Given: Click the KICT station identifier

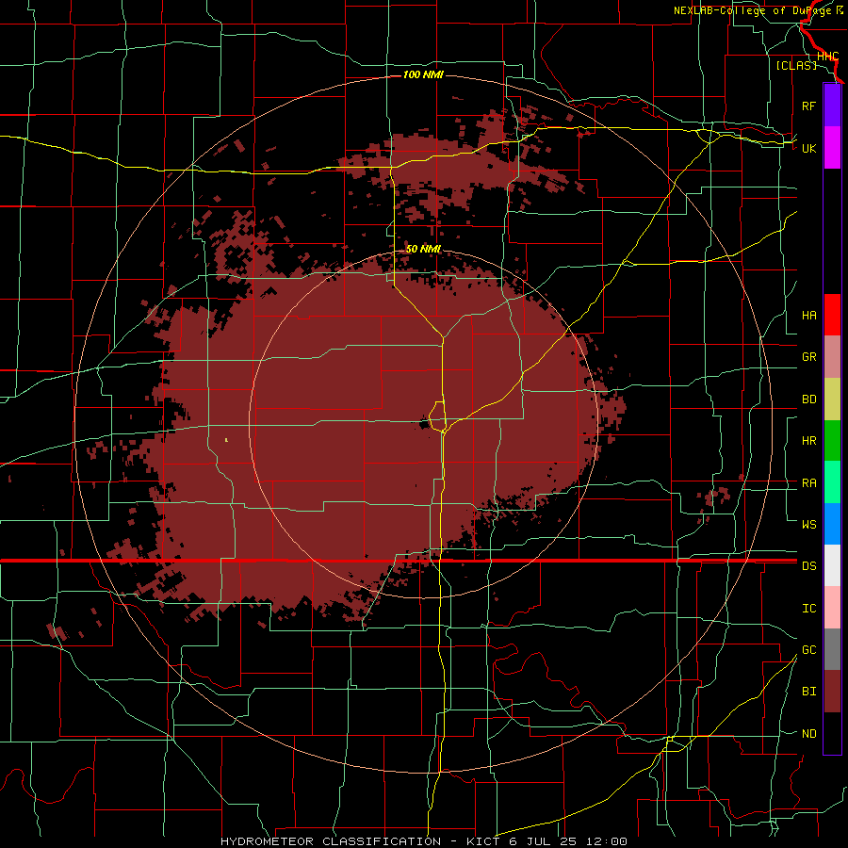Looking at the screenshot, I should pyautogui.click(x=484, y=841).
